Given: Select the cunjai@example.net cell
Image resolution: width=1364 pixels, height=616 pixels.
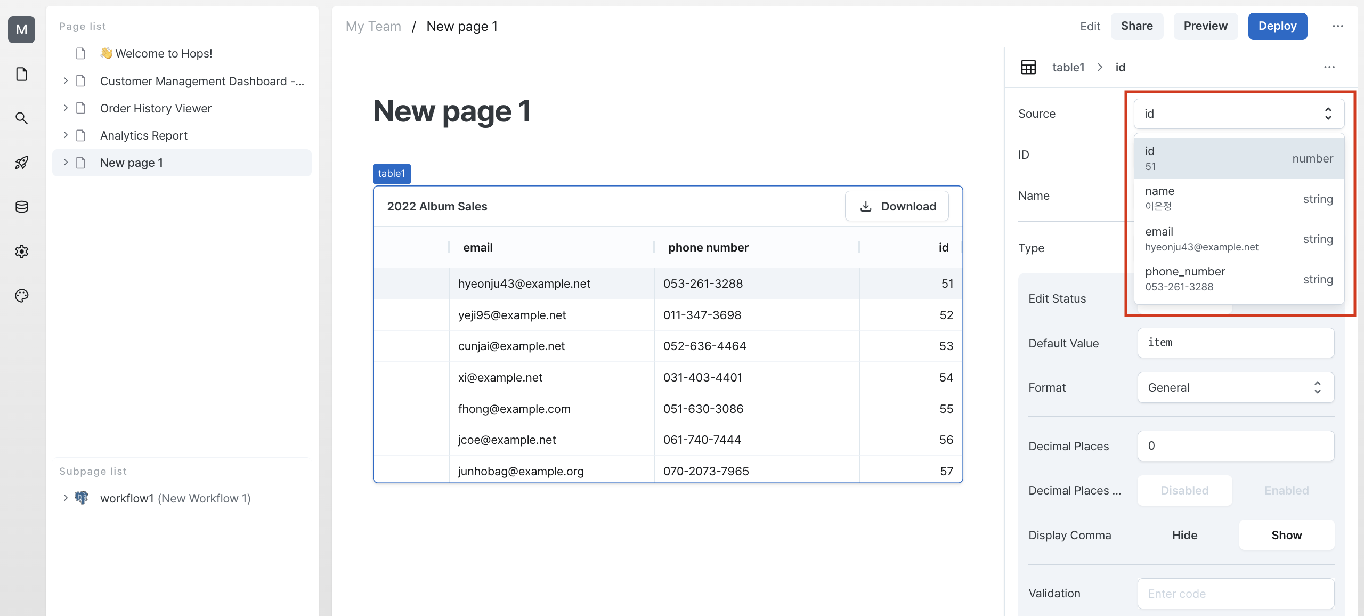Looking at the screenshot, I should pyautogui.click(x=551, y=346).
